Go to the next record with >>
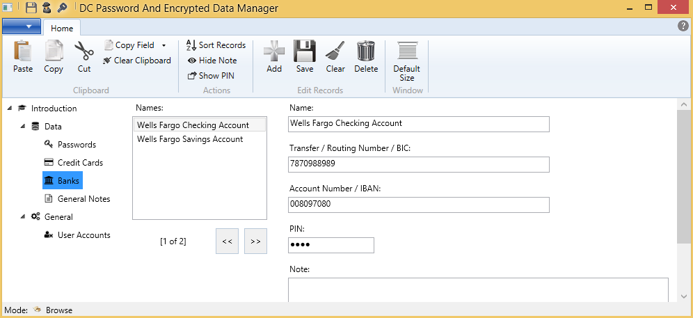 255,241
